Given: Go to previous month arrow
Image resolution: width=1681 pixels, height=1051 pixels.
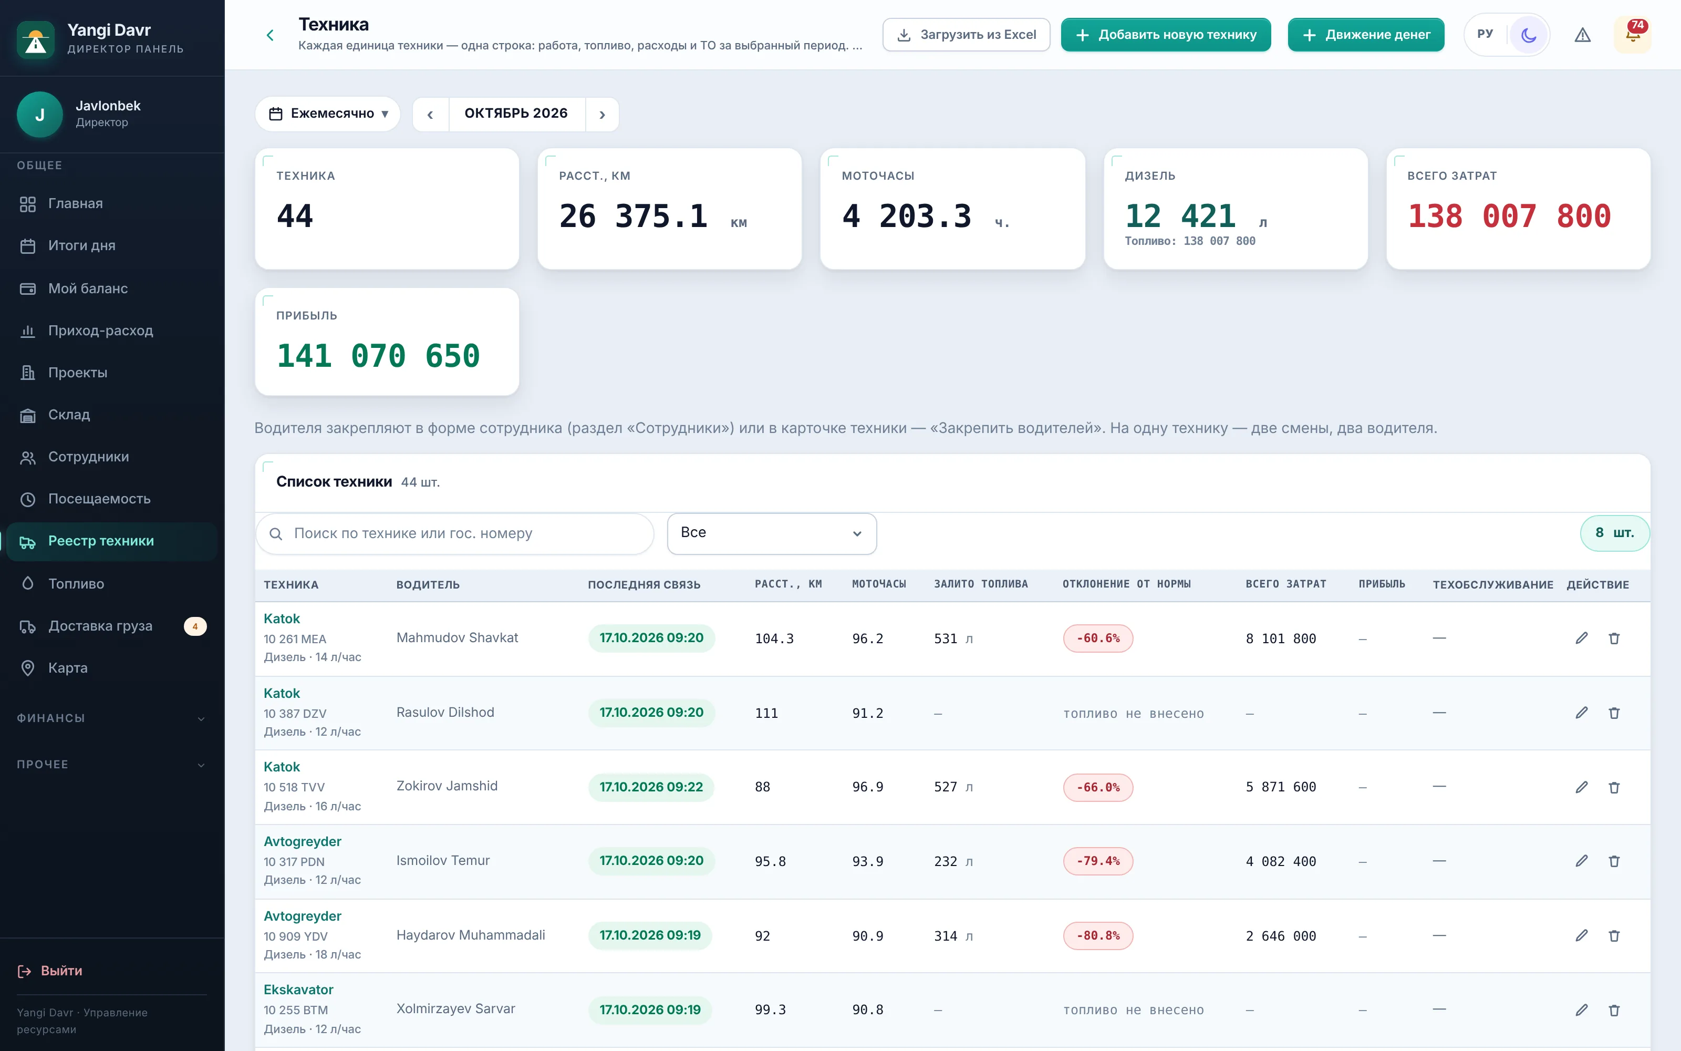Looking at the screenshot, I should [431, 114].
